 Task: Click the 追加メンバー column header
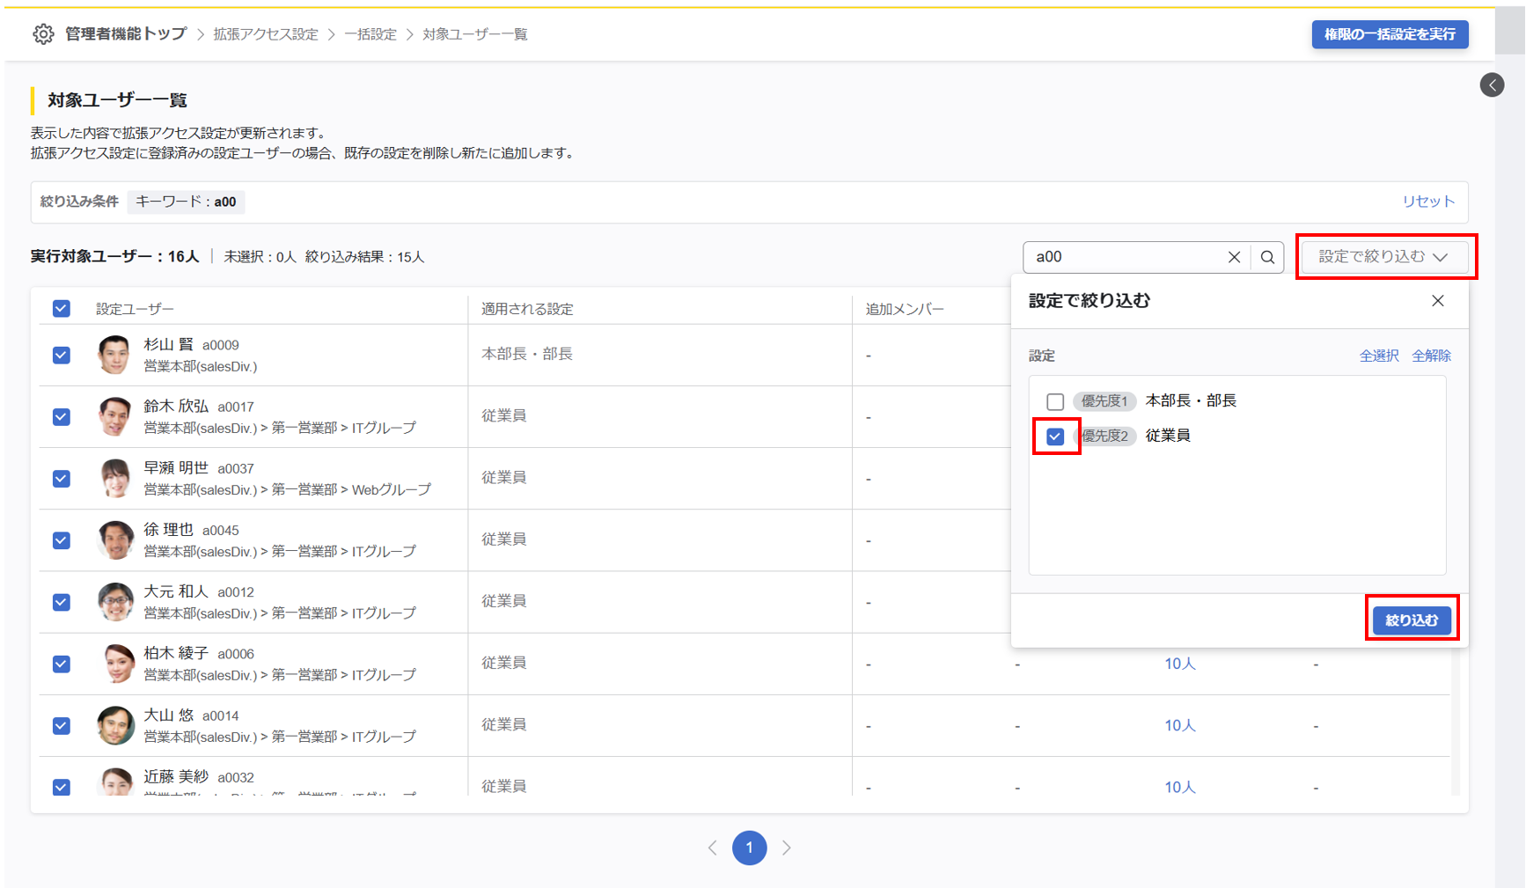point(905,309)
